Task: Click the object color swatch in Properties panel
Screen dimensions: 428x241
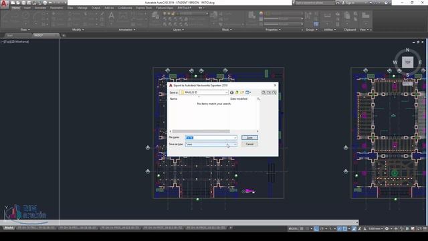Action: coord(261,13)
